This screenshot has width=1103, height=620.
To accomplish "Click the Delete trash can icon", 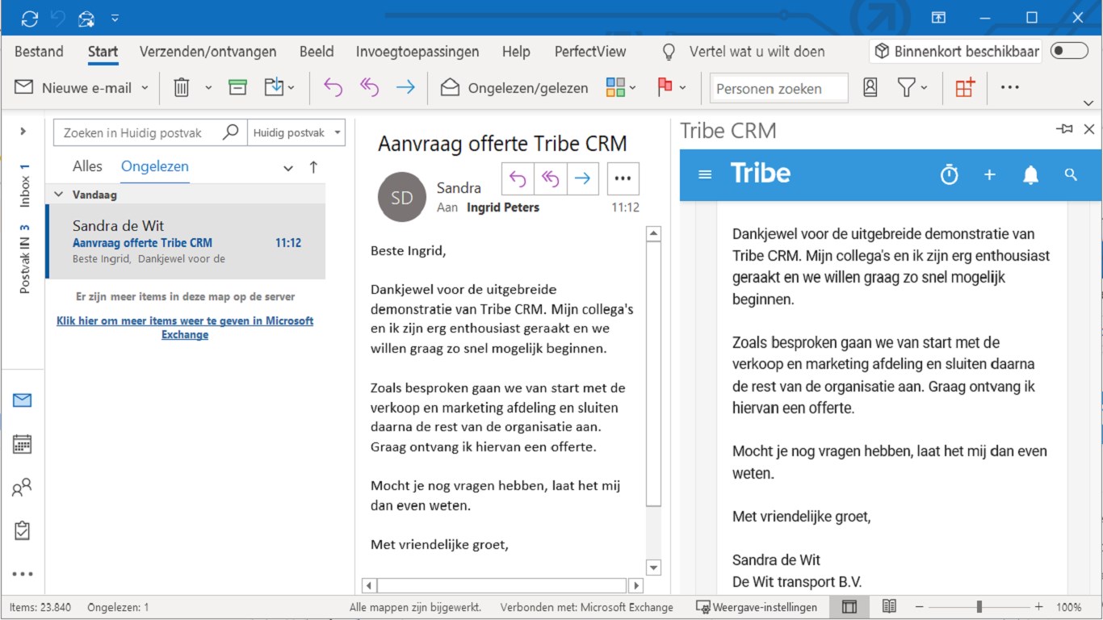I will (182, 87).
